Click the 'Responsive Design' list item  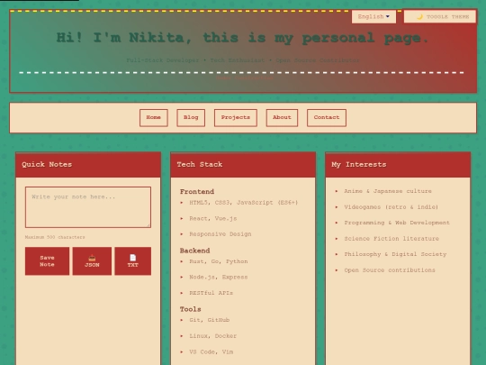tap(220, 234)
